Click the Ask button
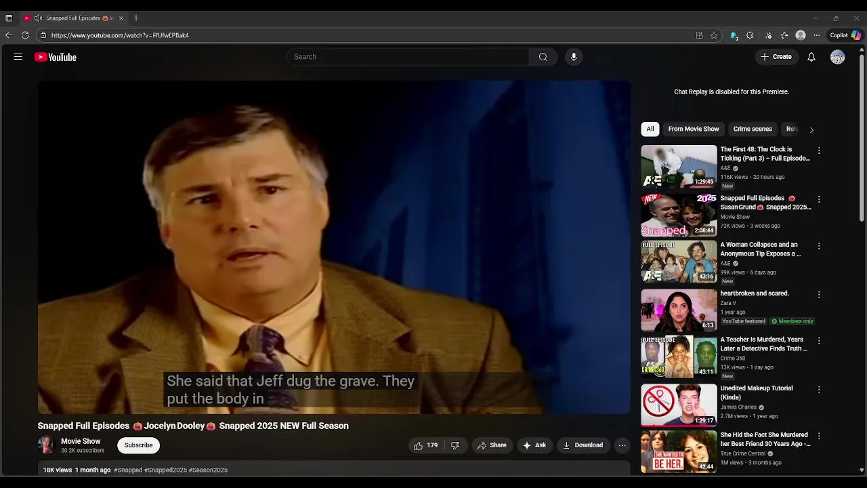 (534, 445)
